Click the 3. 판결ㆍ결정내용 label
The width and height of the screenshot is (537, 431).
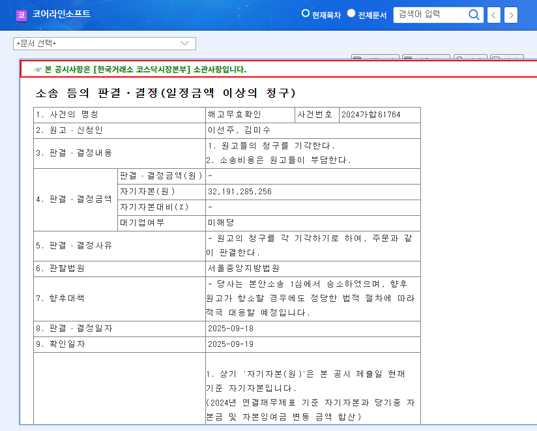click(x=74, y=153)
